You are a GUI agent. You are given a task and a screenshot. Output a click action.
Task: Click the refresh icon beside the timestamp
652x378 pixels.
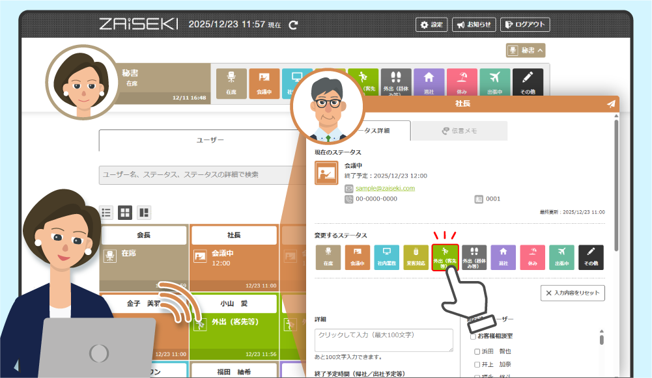pyautogui.click(x=294, y=25)
